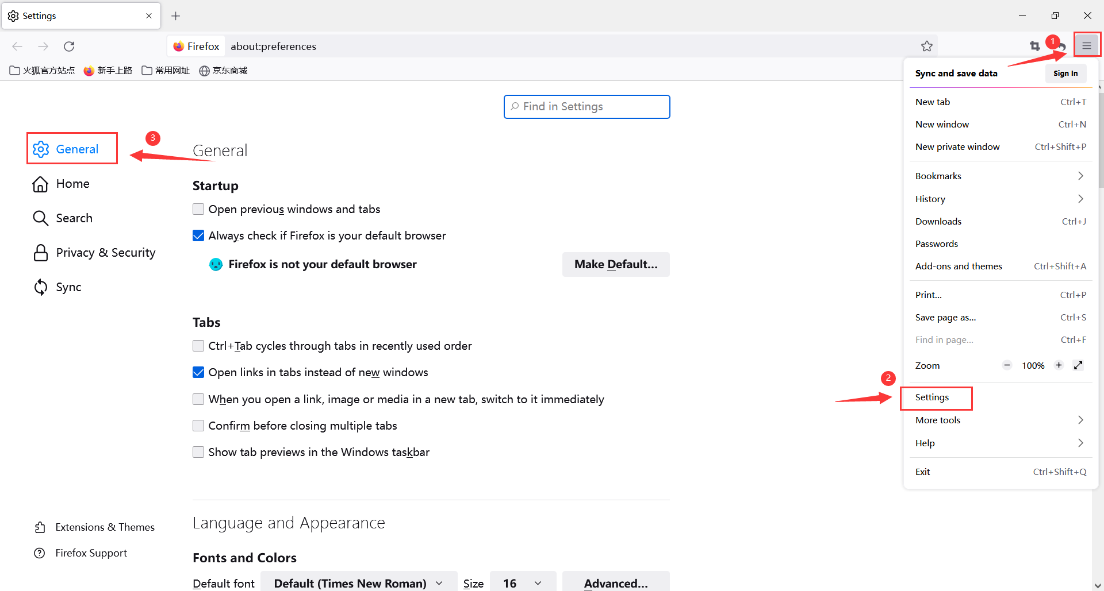Expand the Bookmarks submenu
Image resolution: width=1104 pixels, height=591 pixels.
[999, 176]
